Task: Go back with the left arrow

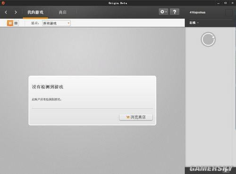Action: point(6,12)
